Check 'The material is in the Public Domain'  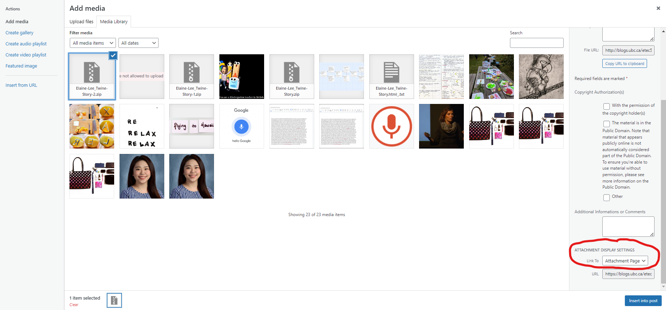[x=606, y=124]
